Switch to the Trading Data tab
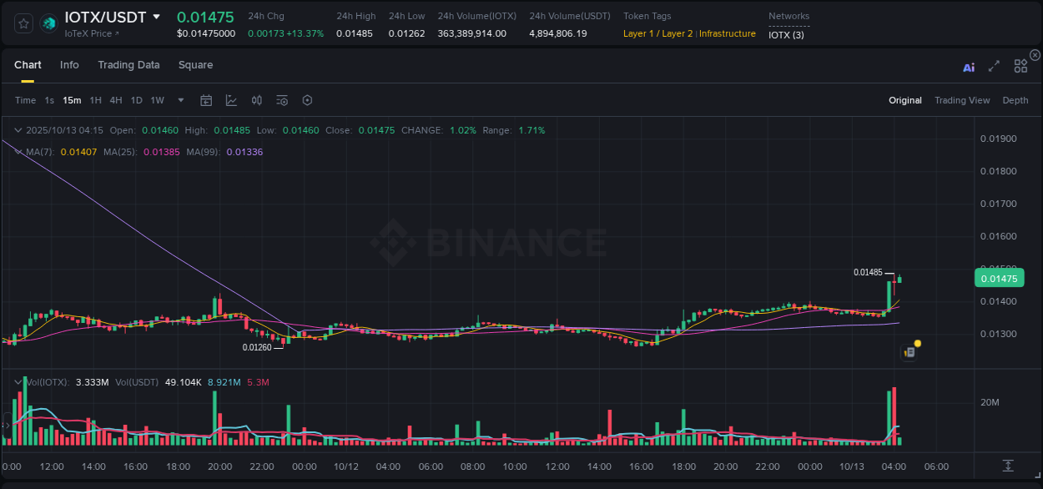The height and width of the screenshot is (489, 1043). coord(128,65)
